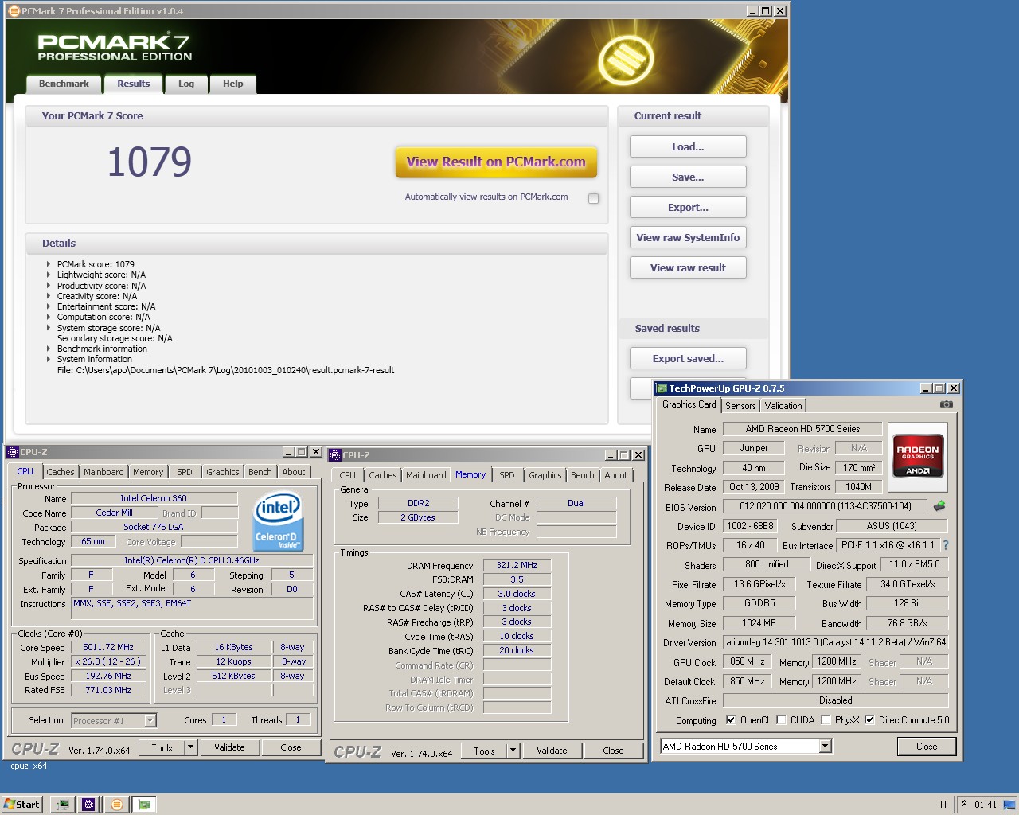
Task: Click View raw result button
Action: click(688, 267)
